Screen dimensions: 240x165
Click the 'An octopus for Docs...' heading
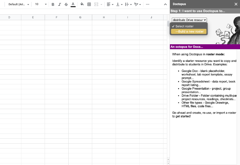coord(187,47)
